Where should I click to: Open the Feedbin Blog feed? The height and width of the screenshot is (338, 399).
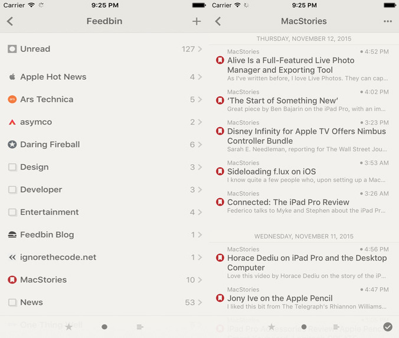[x=104, y=235]
